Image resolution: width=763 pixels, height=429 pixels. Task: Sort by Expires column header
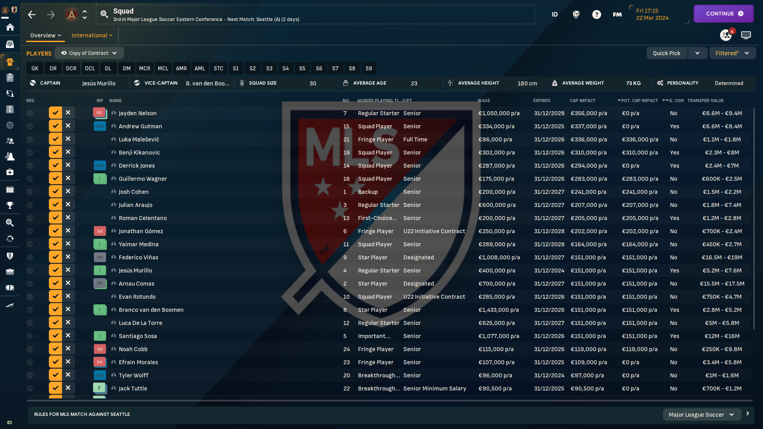(542, 100)
